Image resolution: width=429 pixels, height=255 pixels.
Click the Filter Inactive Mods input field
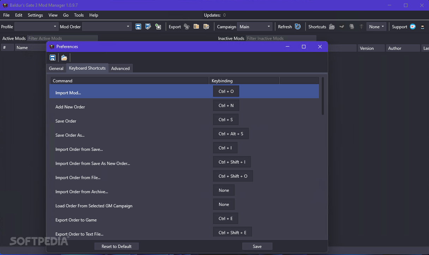click(281, 38)
